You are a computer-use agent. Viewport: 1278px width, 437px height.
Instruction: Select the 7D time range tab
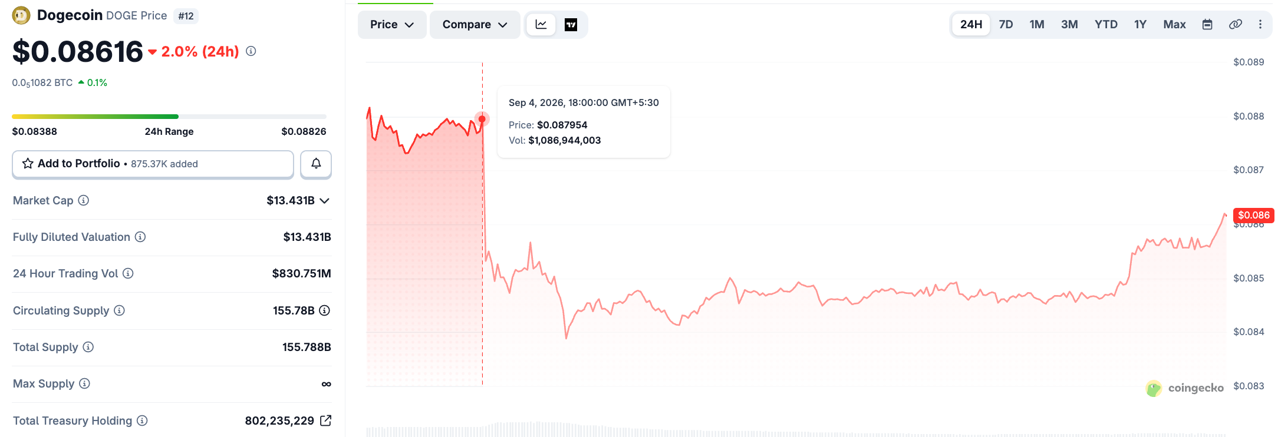(1006, 24)
